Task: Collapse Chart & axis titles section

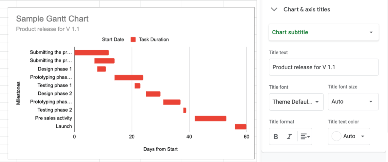Action: 274,9
